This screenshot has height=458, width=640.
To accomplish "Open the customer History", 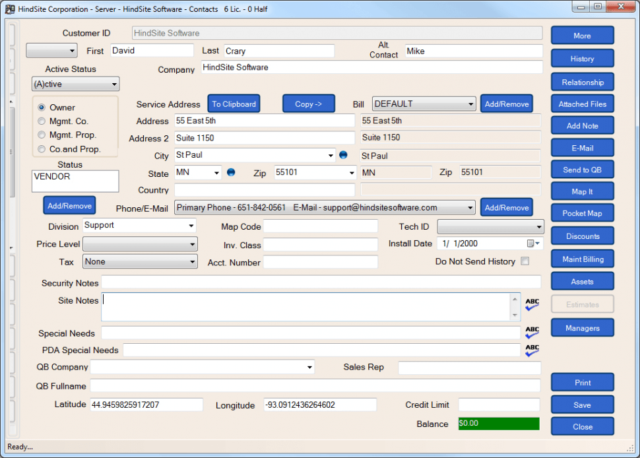I will click(x=583, y=58).
